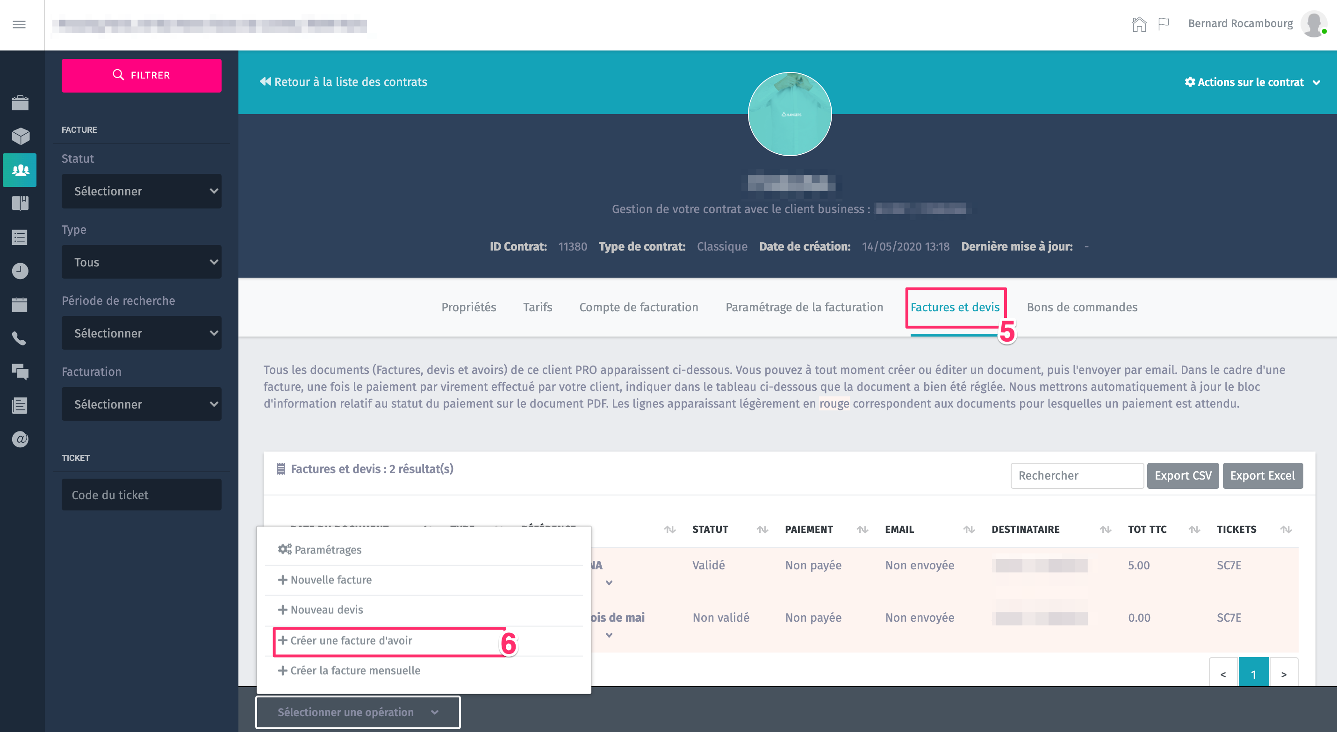Select the clock sidebar icon

click(20, 271)
